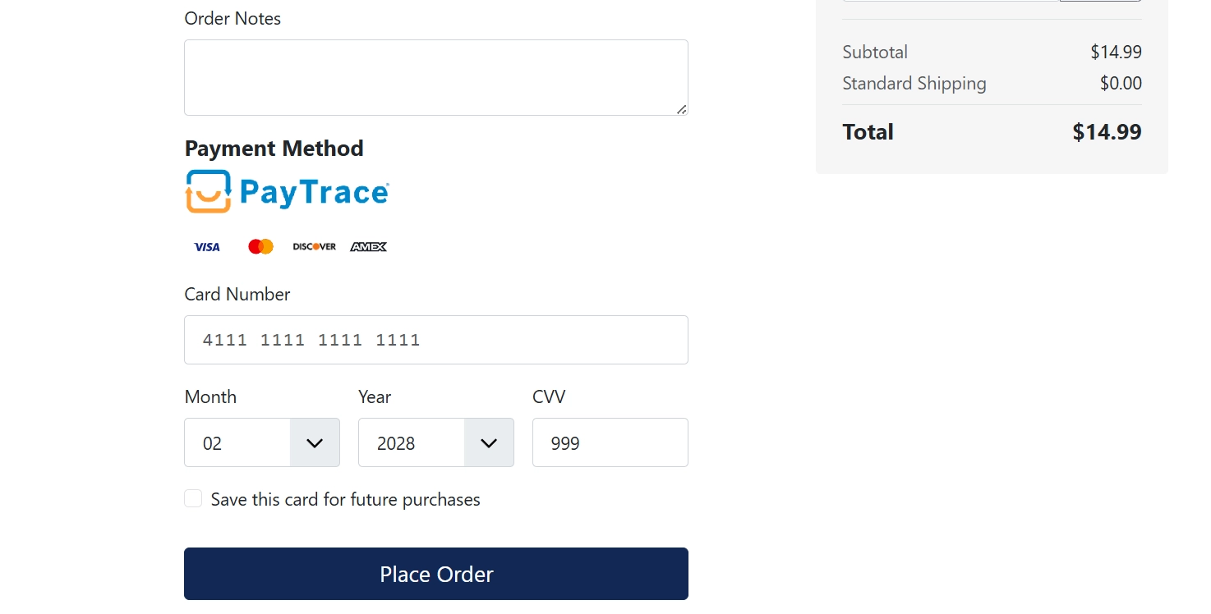Enable Save this card for future purchases

(x=193, y=498)
